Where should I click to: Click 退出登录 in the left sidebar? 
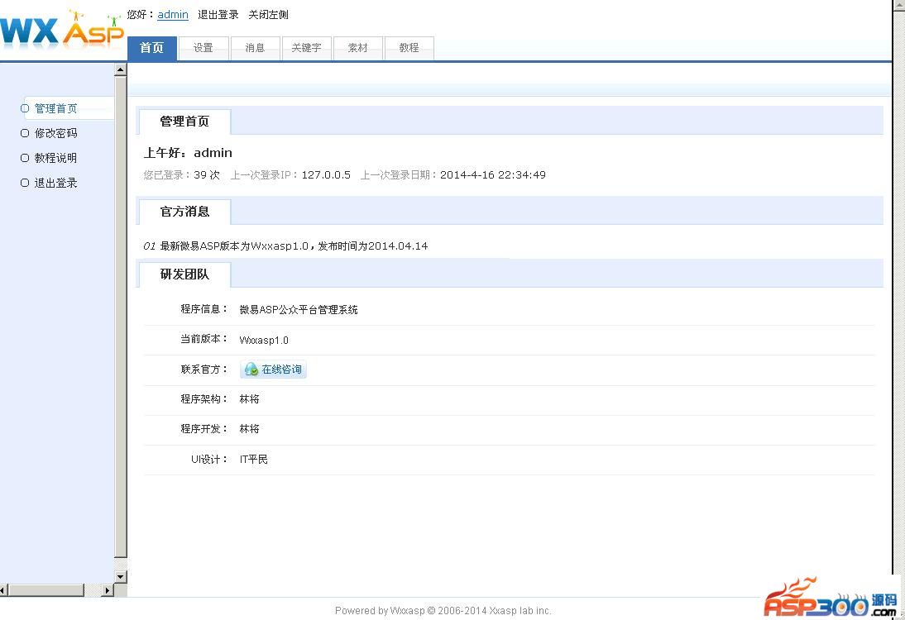coord(55,183)
